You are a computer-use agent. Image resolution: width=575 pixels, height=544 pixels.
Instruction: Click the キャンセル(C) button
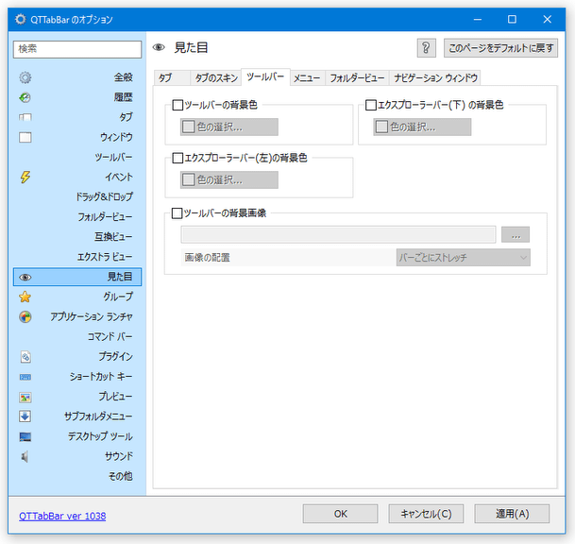(426, 514)
